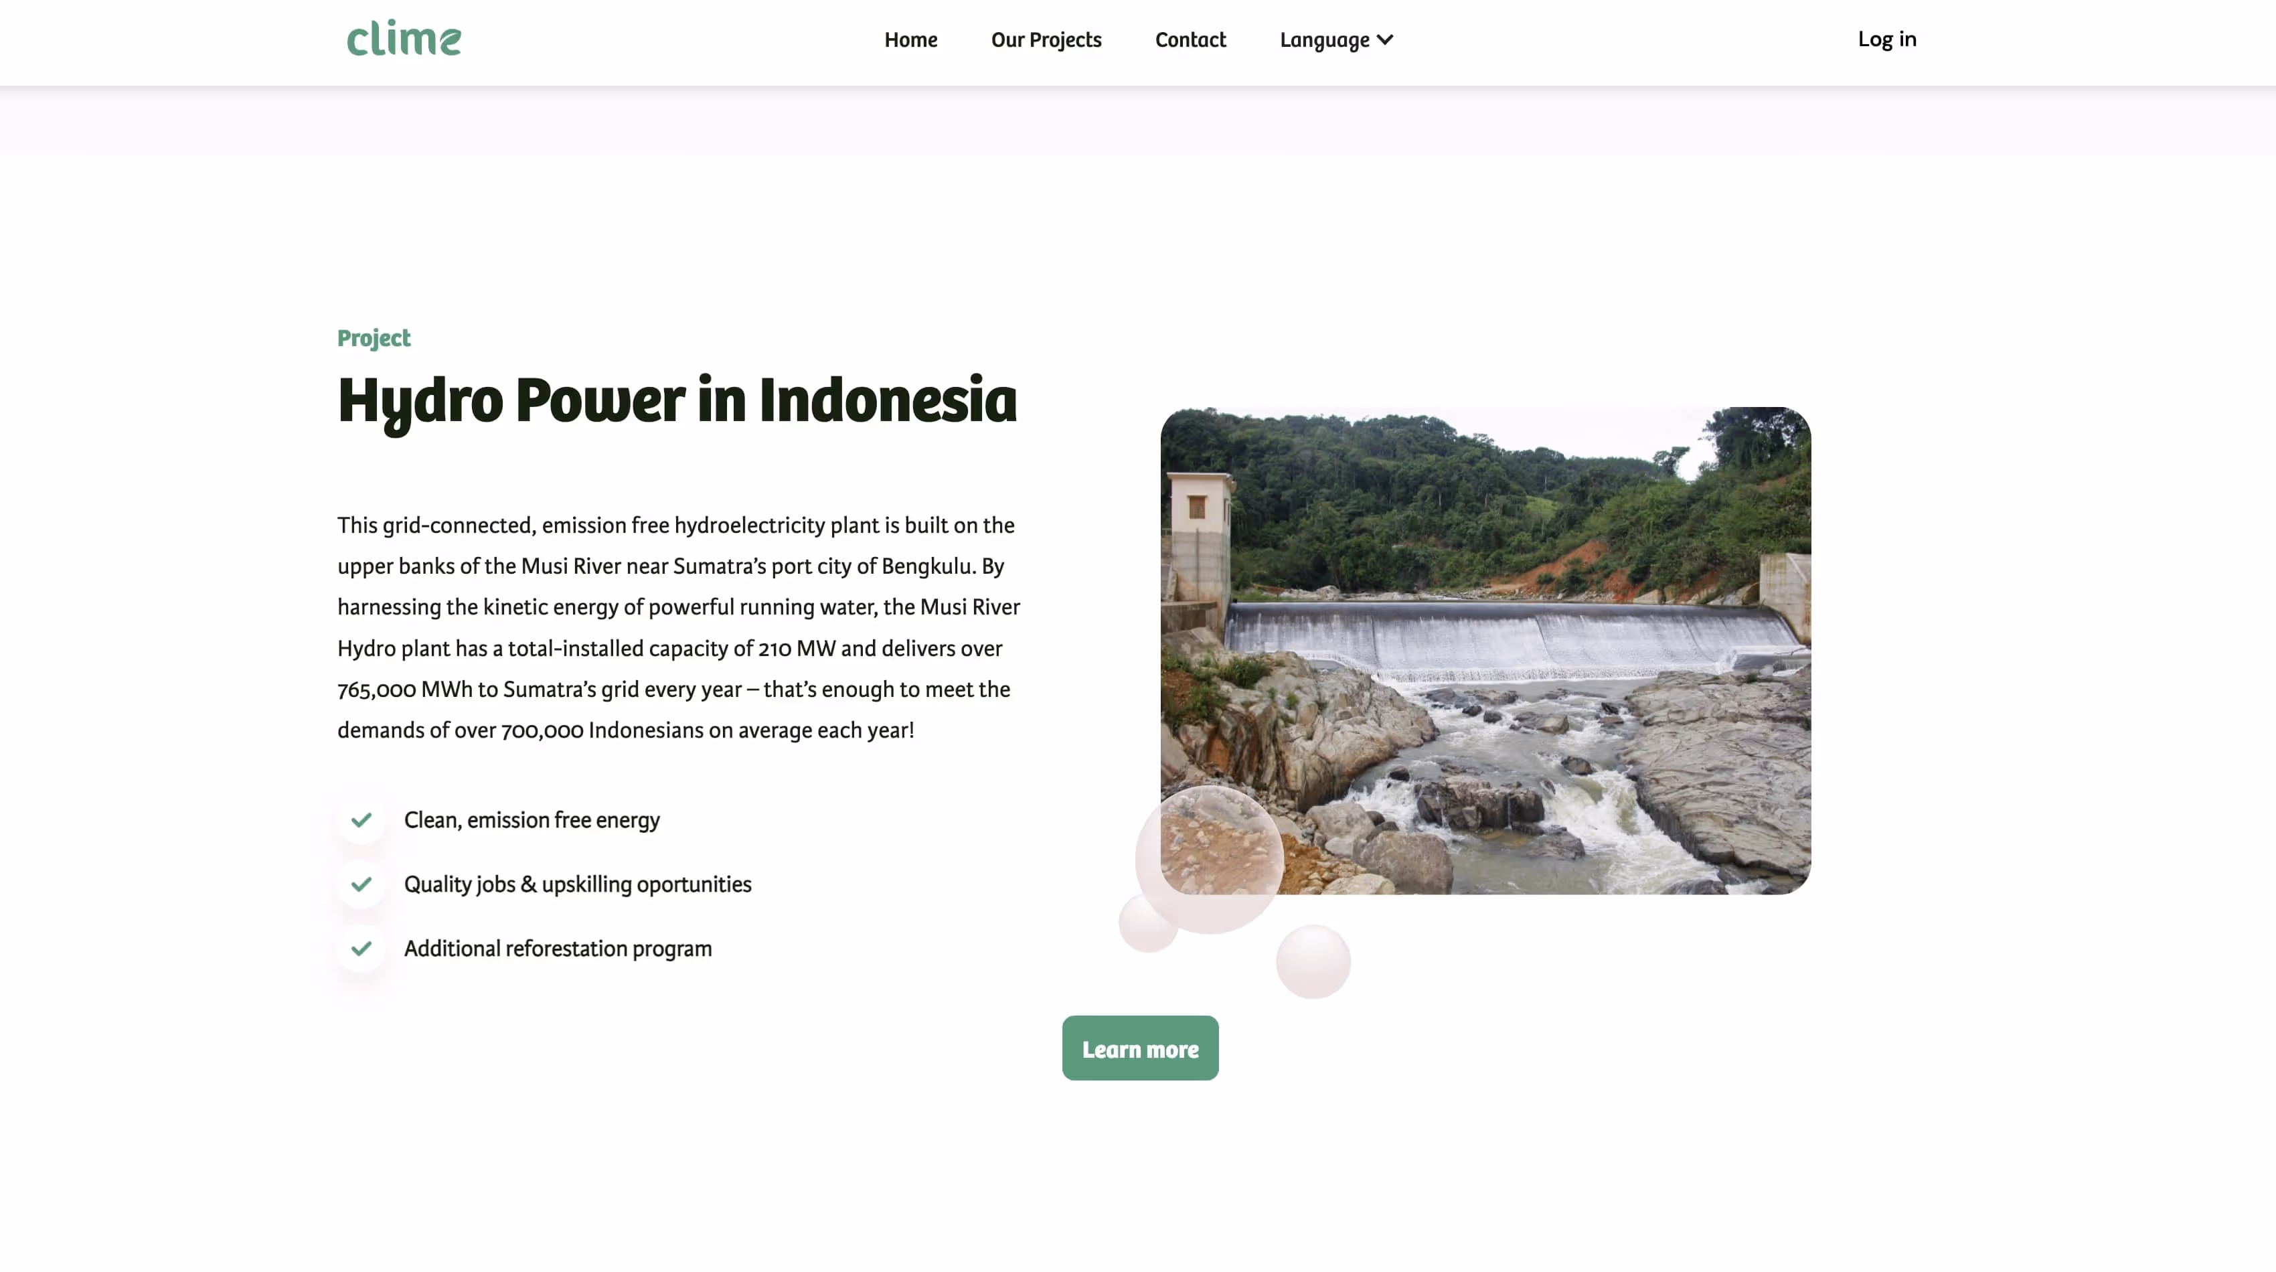This screenshot has width=2276, height=1272.
Task: Click checkmark beside Additional reforestation program
Action: pyautogui.click(x=361, y=949)
